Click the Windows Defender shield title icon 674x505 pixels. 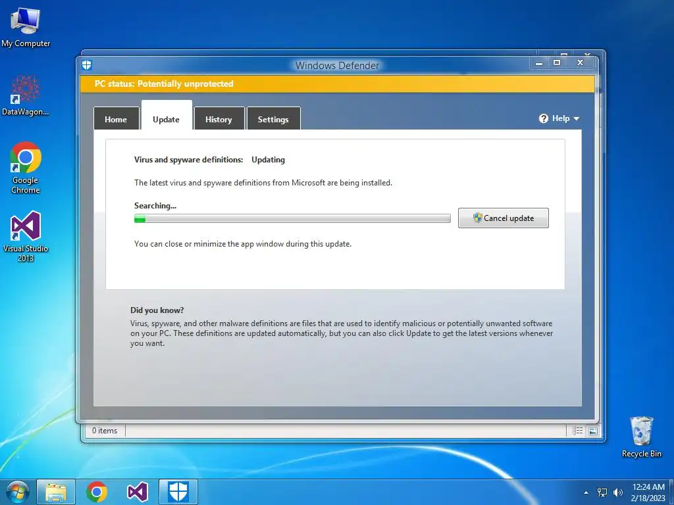coord(87,65)
